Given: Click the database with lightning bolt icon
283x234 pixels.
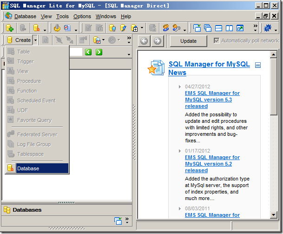Looking at the screenshot, I should [x=123, y=28].
